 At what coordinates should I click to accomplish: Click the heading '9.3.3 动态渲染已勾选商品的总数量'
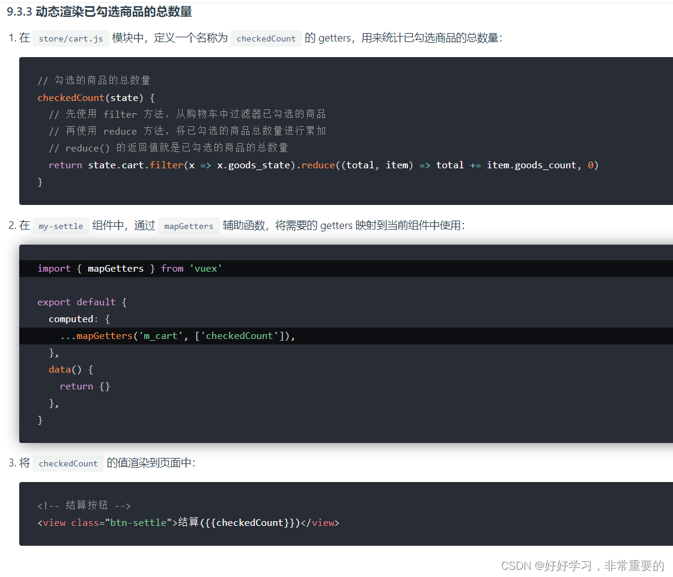(99, 11)
